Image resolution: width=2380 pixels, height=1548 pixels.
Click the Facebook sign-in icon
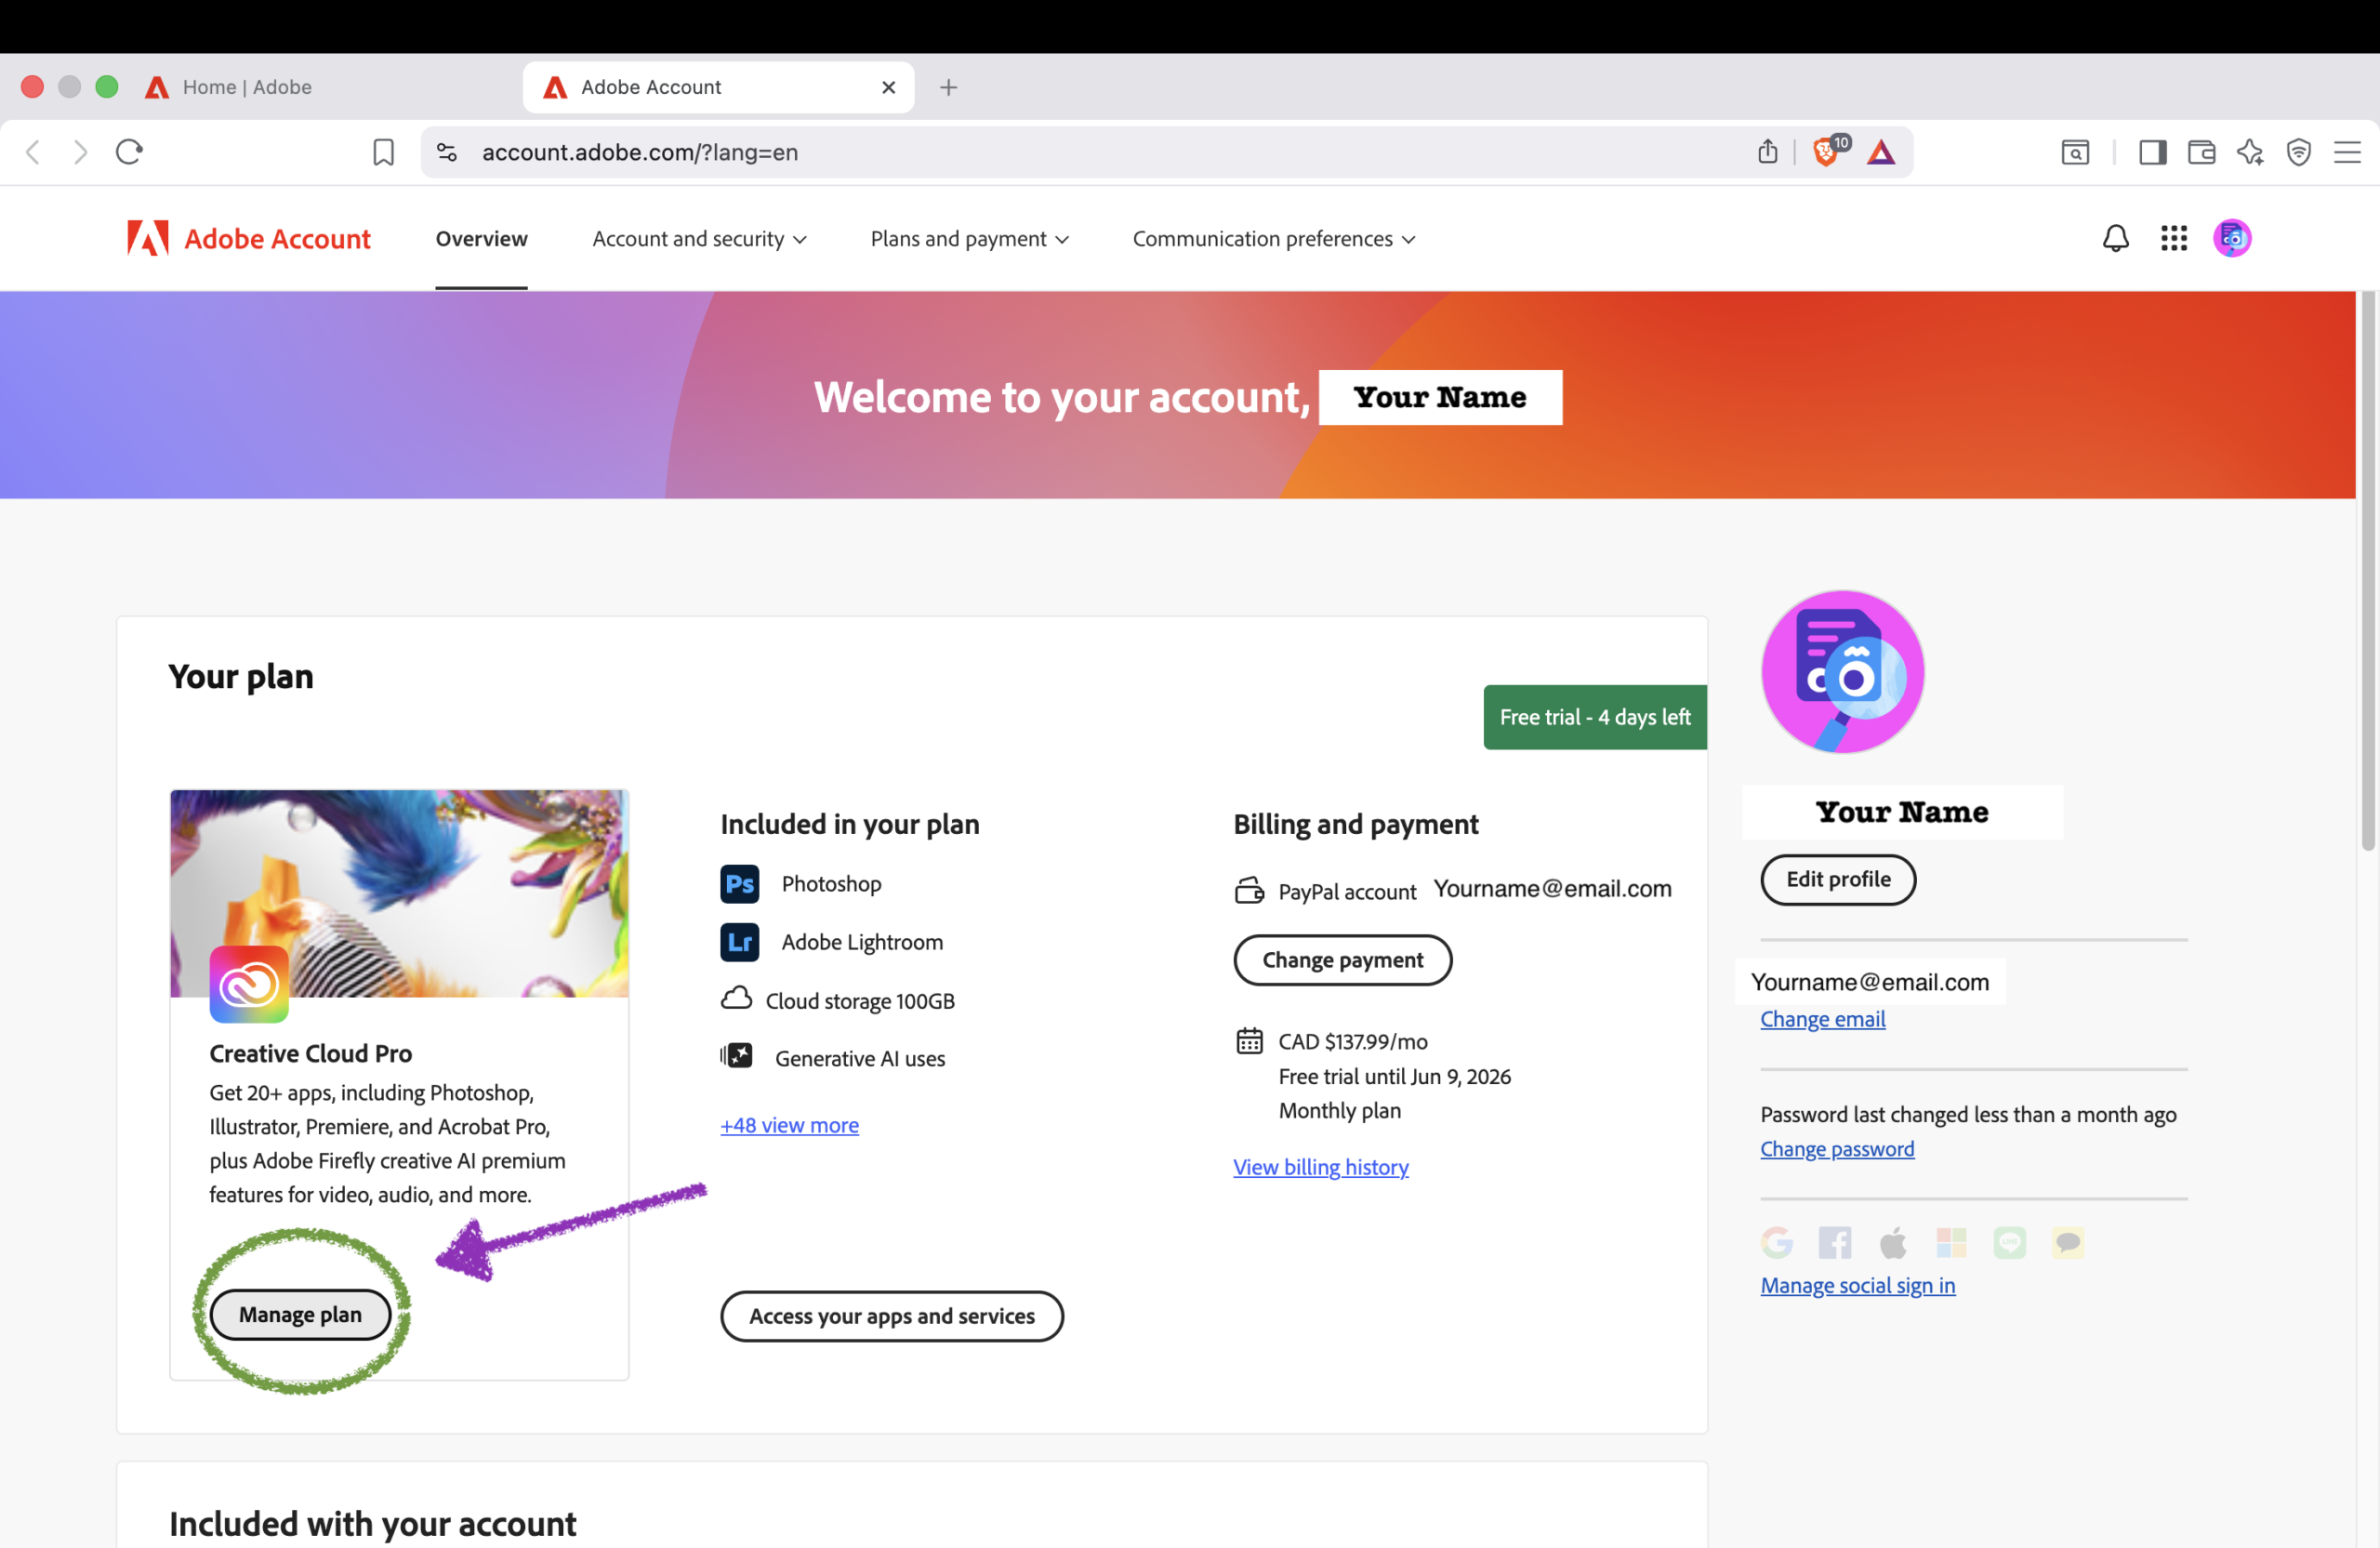point(1835,1242)
